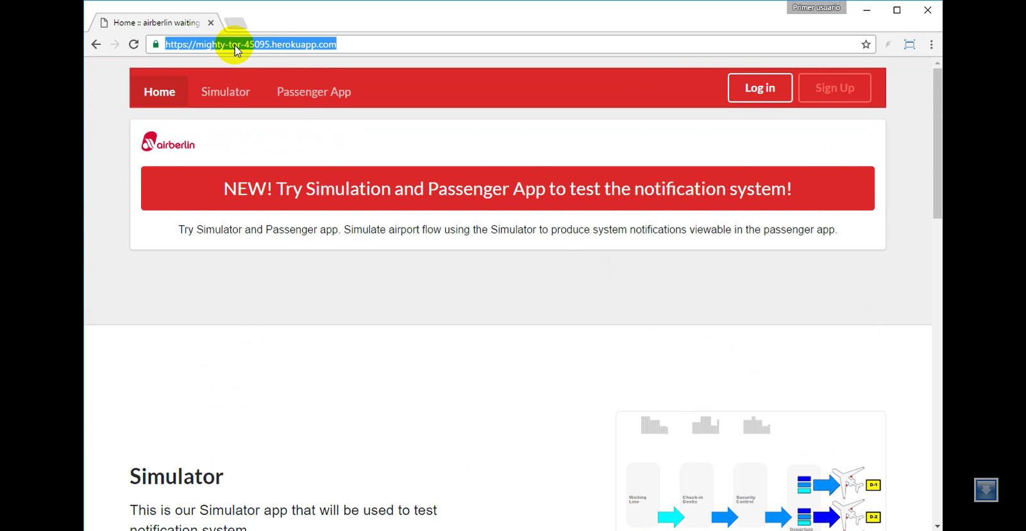This screenshot has height=531, width=1026.
Task: Click the faded extension icon beside the star
Action: coord(887,44)
